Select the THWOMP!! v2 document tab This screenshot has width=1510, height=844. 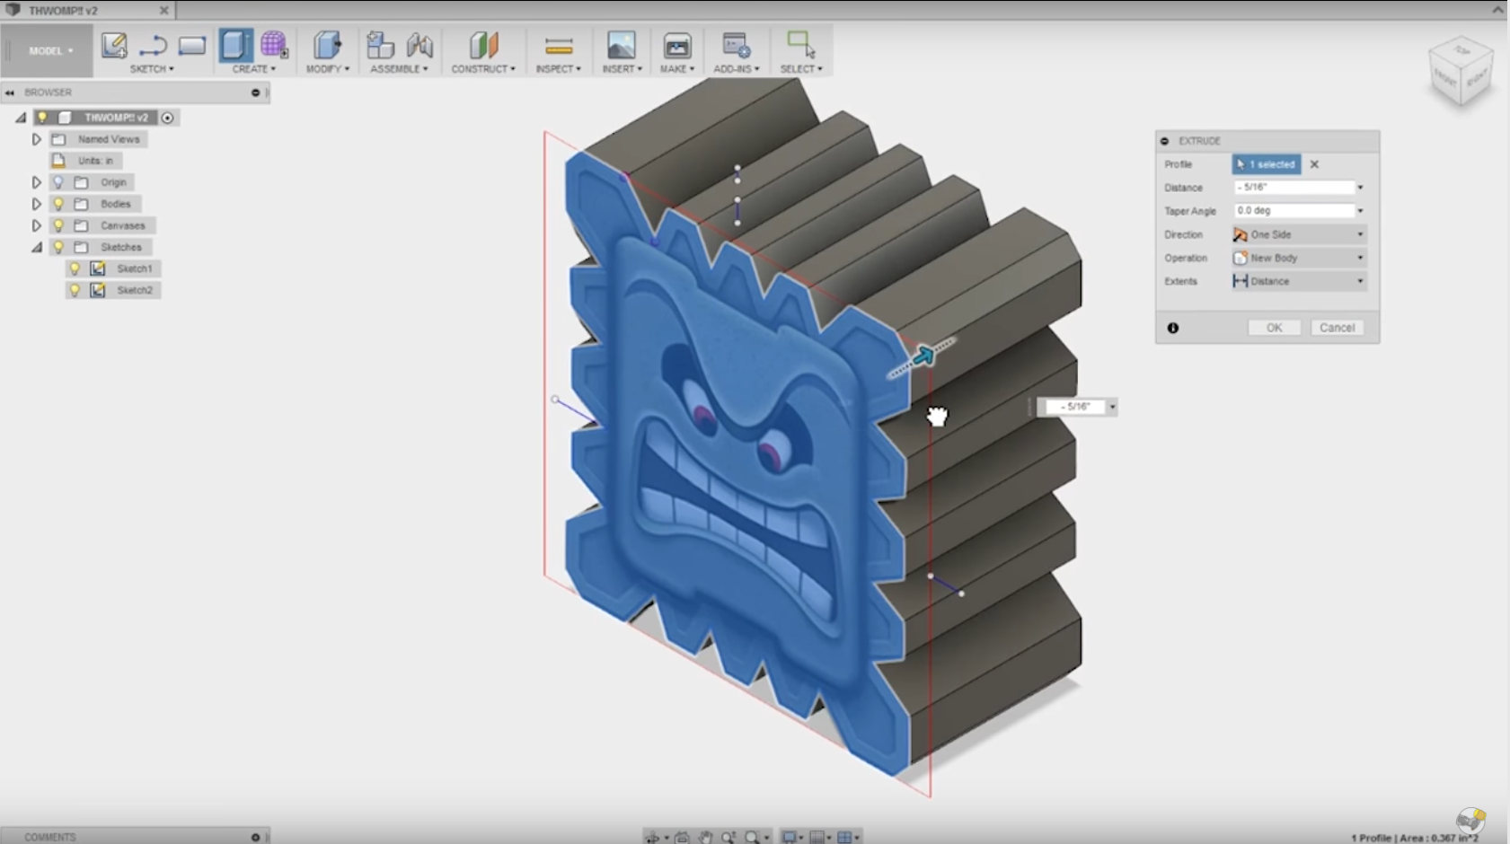point(87,11)
